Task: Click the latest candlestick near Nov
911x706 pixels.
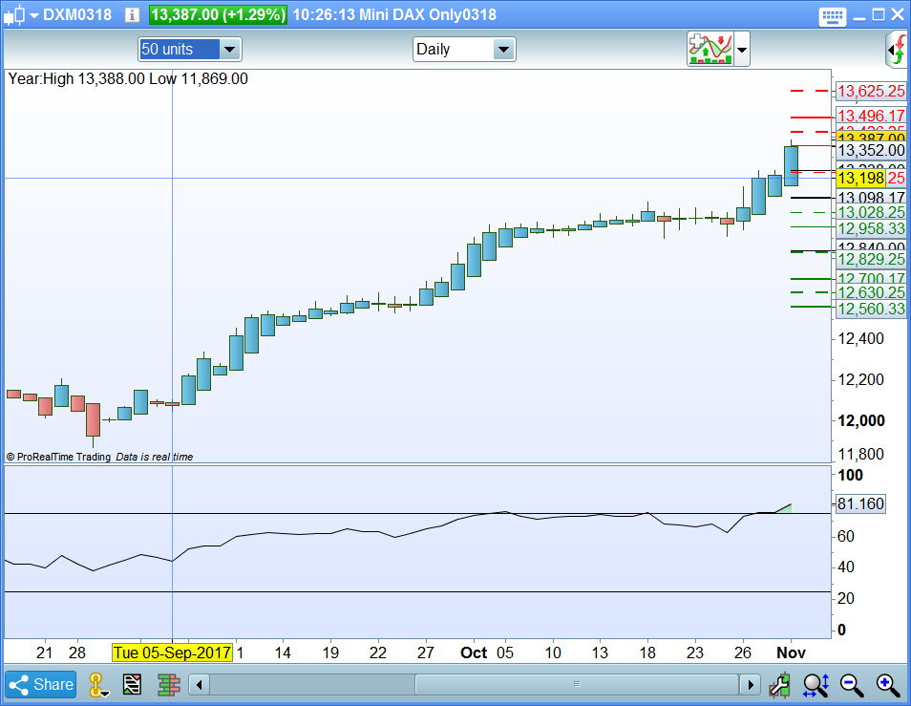Action: coord(791,165)
